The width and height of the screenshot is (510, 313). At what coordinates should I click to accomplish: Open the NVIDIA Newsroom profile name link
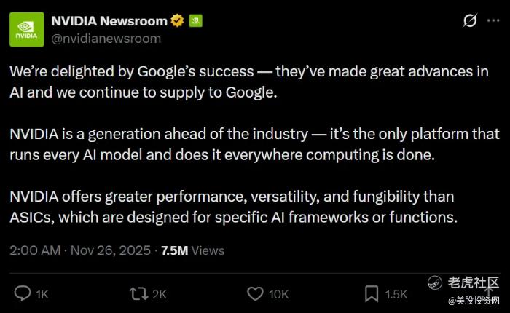click(x=109, y=20)
